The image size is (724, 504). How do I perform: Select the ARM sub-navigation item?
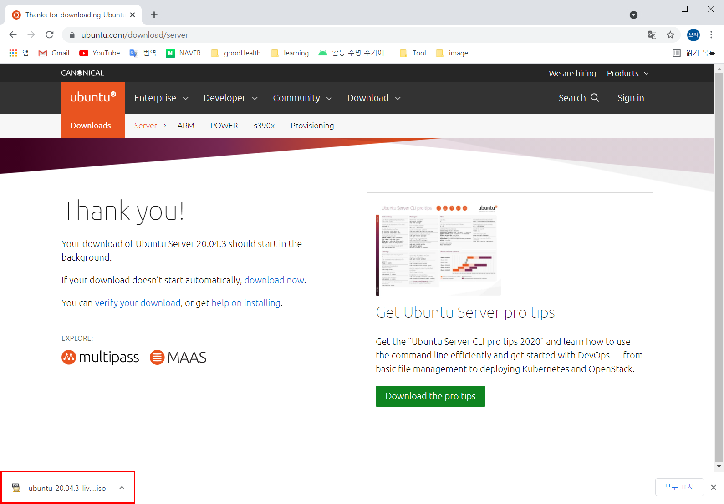186,126
